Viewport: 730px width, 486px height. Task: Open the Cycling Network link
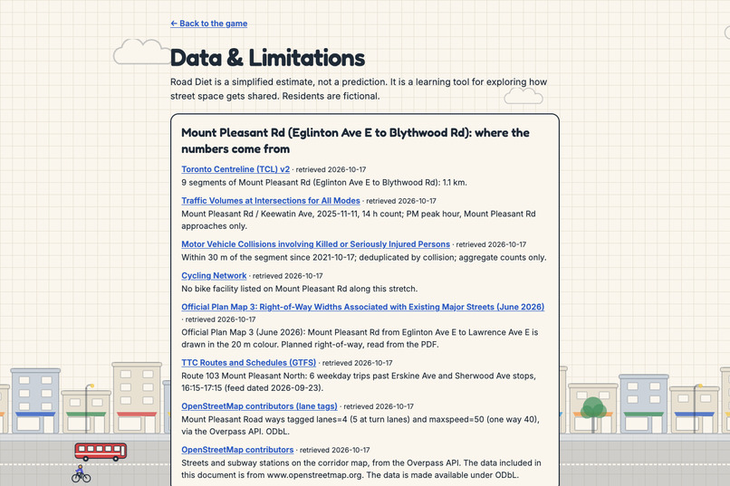[x=214, y=275]
